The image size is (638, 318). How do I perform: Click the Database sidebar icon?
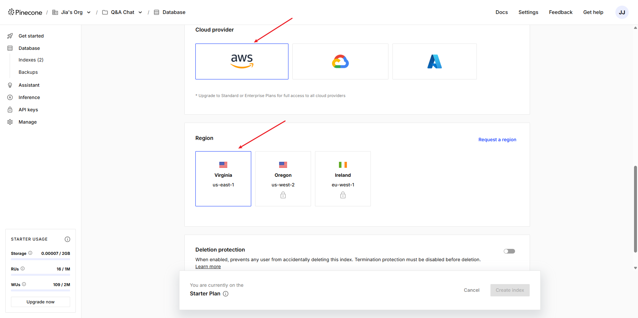point(10,48)
